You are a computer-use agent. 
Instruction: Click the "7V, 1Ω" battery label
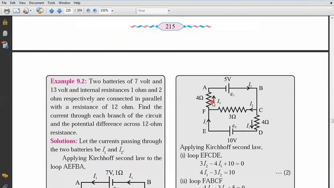[x=114, y=173]
